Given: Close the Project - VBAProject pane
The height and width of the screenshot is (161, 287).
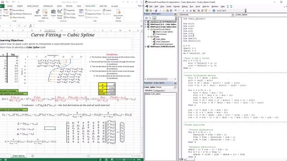Looking at the screenshot, I should tap(175, 14).
